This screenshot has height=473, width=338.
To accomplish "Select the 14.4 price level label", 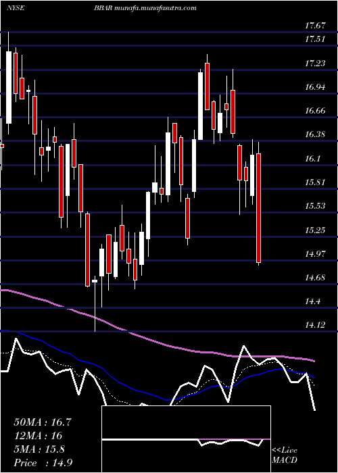I will pyautogui.click(x=312, y=301).
